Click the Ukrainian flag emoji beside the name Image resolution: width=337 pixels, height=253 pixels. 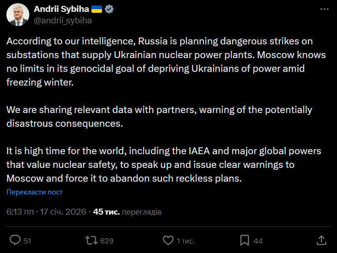[x=97, y=9]
